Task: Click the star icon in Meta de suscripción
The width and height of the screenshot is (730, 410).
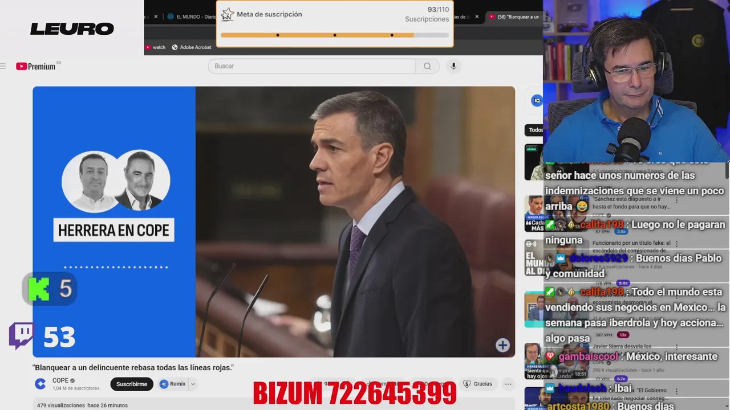Action: (228, 14)
